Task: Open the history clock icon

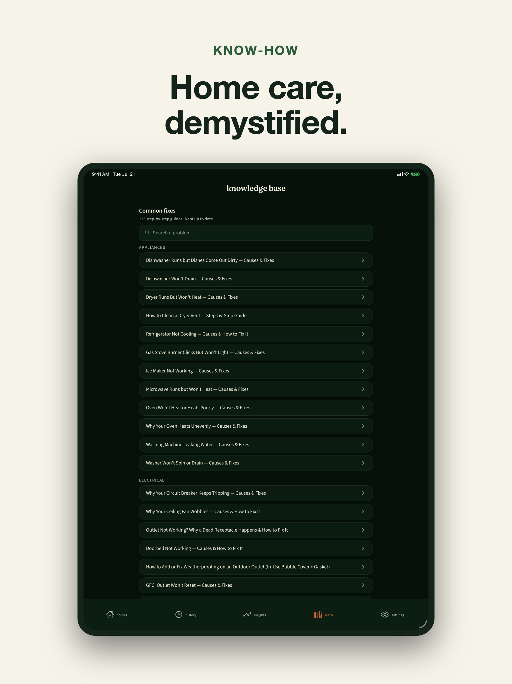Action: [x=178, y=614]
